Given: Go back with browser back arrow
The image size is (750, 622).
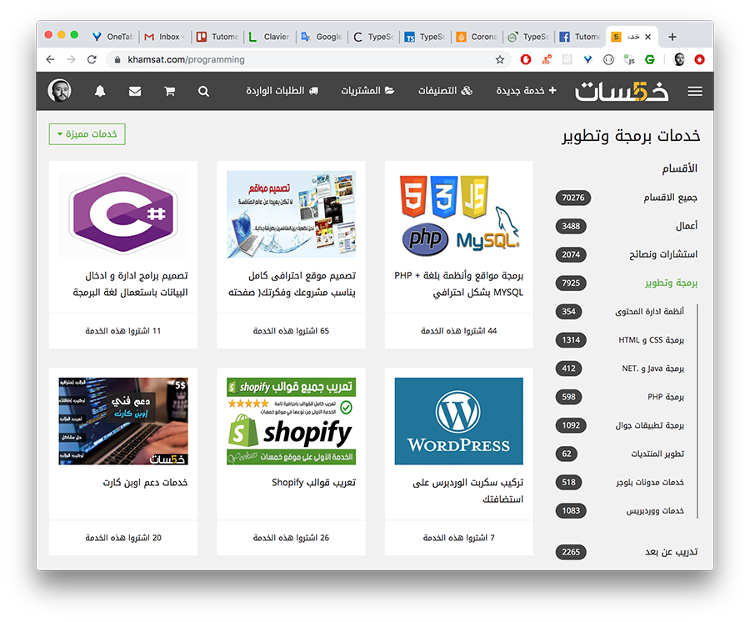Looking at the screenshot, I should (x=50, y=59).
